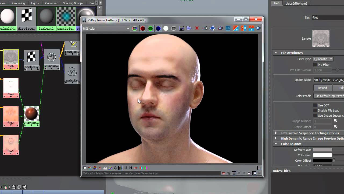Collapse the File Attributes section

click(276, 53)
